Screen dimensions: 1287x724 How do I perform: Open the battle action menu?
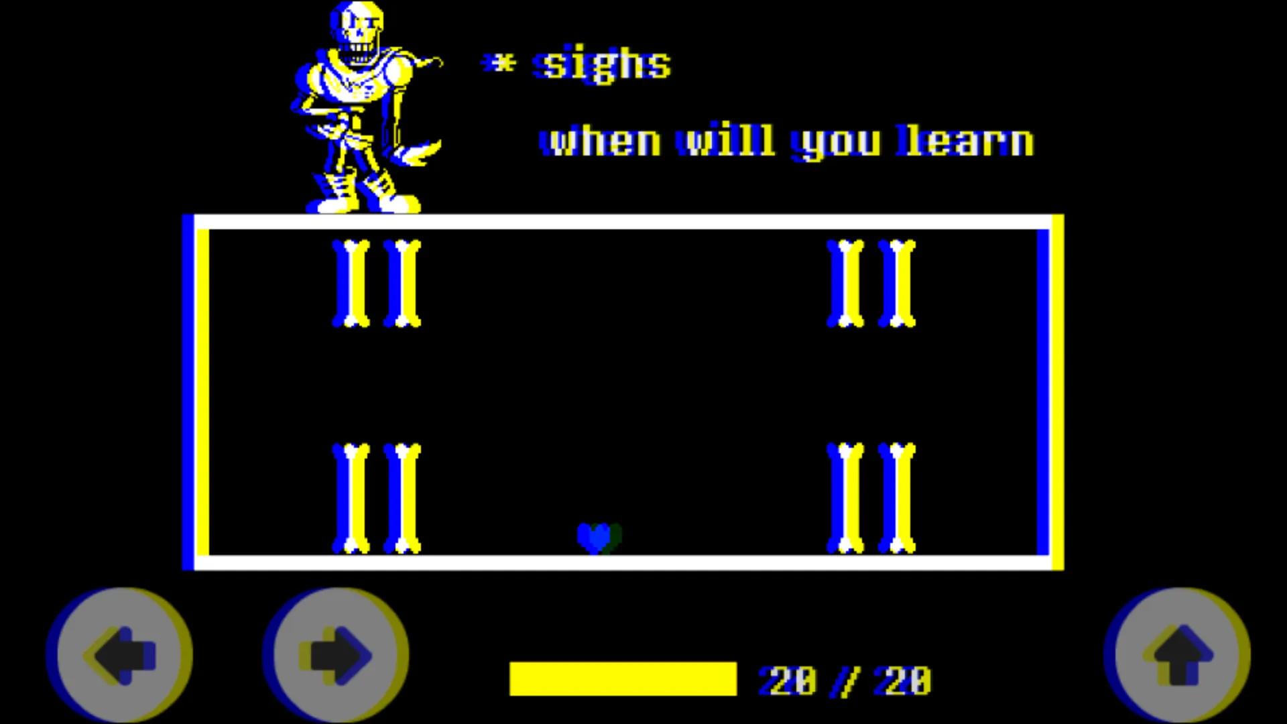[1176, 654]
